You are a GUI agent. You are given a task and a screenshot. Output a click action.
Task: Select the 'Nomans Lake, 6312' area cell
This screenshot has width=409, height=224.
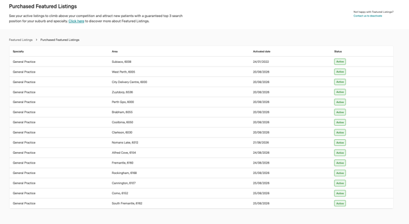[x=125, y=143]
